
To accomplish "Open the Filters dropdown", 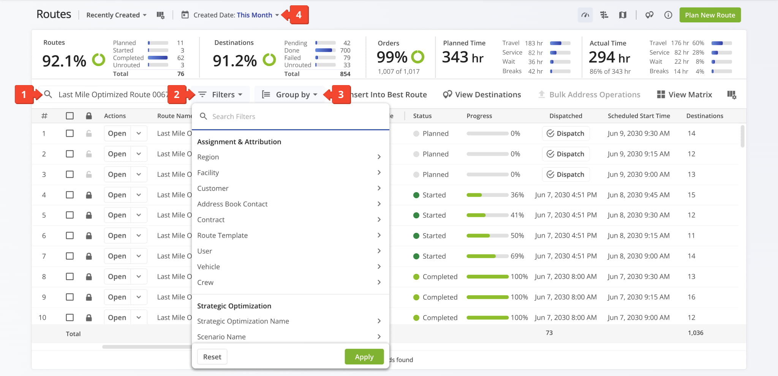I will 221,95.
